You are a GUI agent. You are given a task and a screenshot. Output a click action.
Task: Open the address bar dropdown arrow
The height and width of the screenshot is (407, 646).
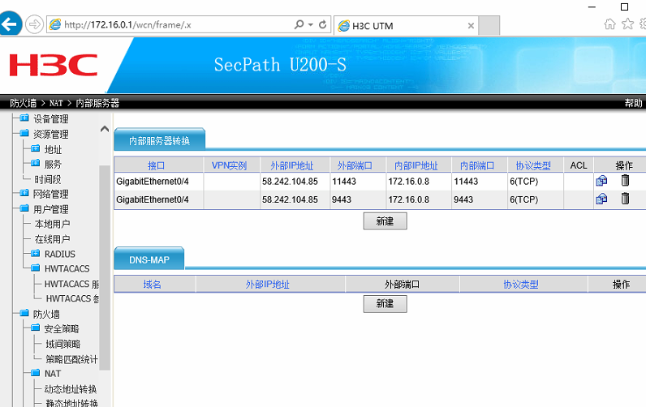click(311, 24)
